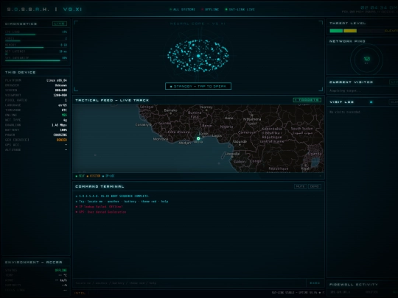The image size is (398, 298).
Task: Click the LIVE badge in the Diagnostics panel
Action: pos(60,24)
